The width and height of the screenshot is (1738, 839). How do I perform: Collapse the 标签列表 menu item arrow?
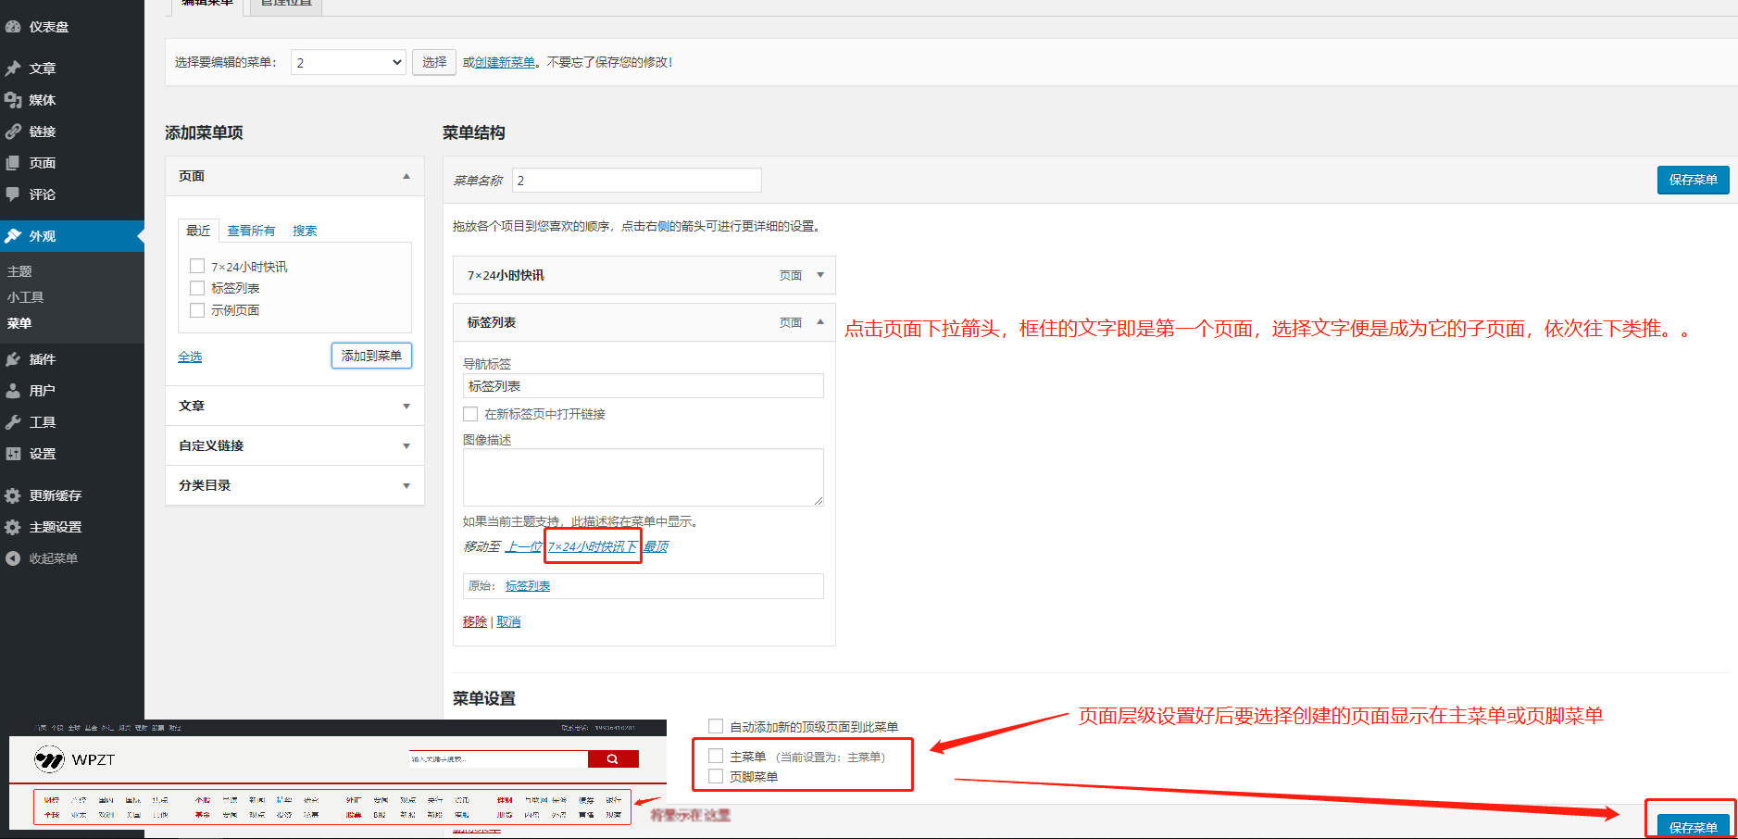coord(820,322)
